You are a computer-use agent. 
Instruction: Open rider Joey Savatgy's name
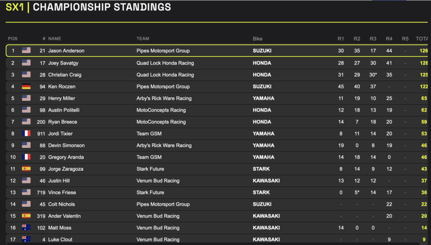point(63,63)
